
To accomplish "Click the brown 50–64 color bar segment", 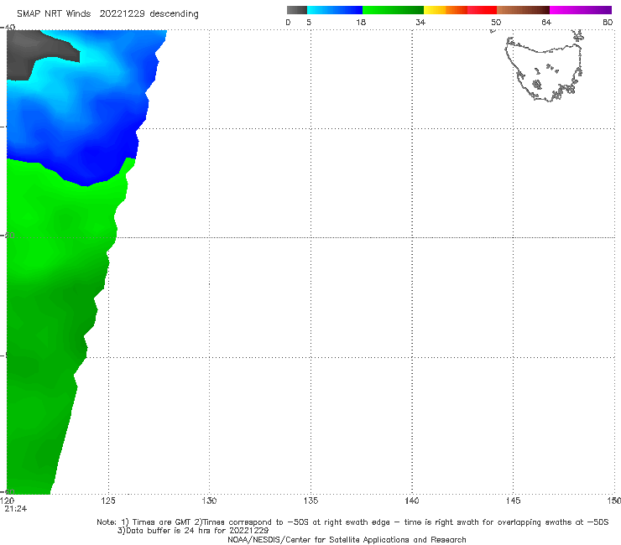I will 523,10.
